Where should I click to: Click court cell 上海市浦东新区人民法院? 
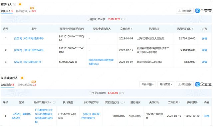(x=150, y=39)
